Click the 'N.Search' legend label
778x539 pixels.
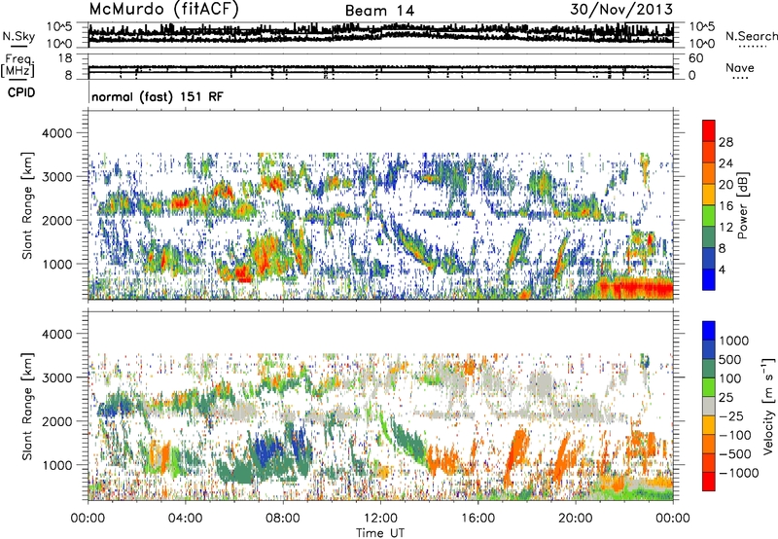pyautogui.click(x=751, y=36)
